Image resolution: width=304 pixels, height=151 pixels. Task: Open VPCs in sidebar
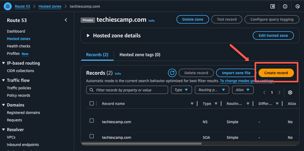(x=11, y=137)
